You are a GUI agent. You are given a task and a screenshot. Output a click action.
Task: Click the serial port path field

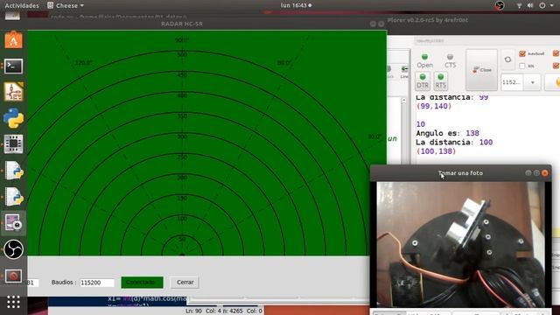pyautogui.click(x=33, y=283)
